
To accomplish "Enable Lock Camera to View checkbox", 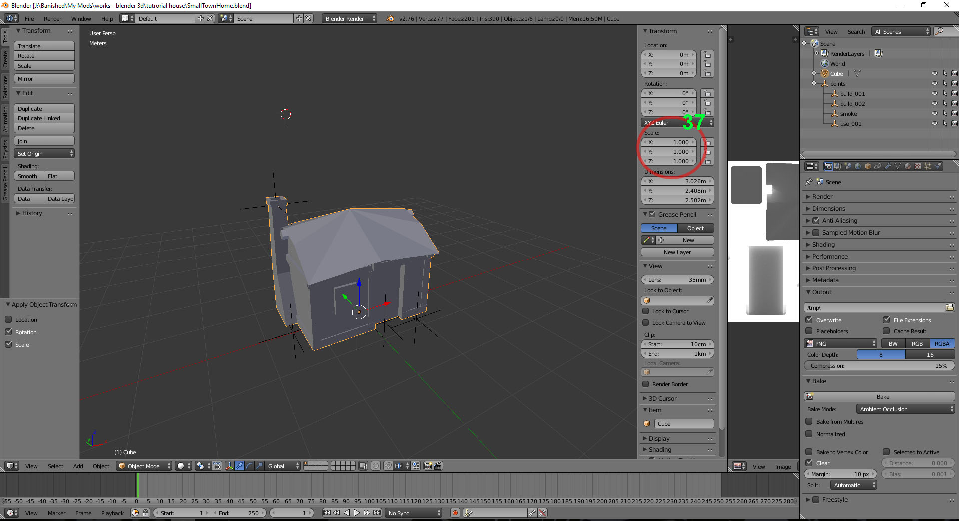I will (x=646, y=322).
